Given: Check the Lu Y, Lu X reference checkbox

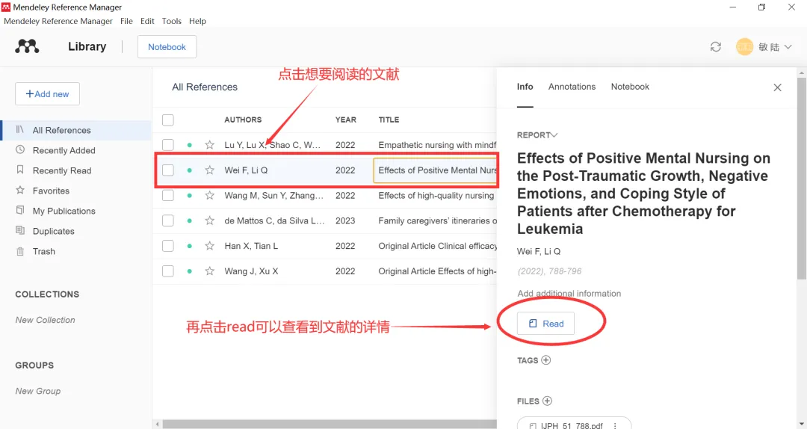Looking at the screenshot, I should tap(168, 145).
